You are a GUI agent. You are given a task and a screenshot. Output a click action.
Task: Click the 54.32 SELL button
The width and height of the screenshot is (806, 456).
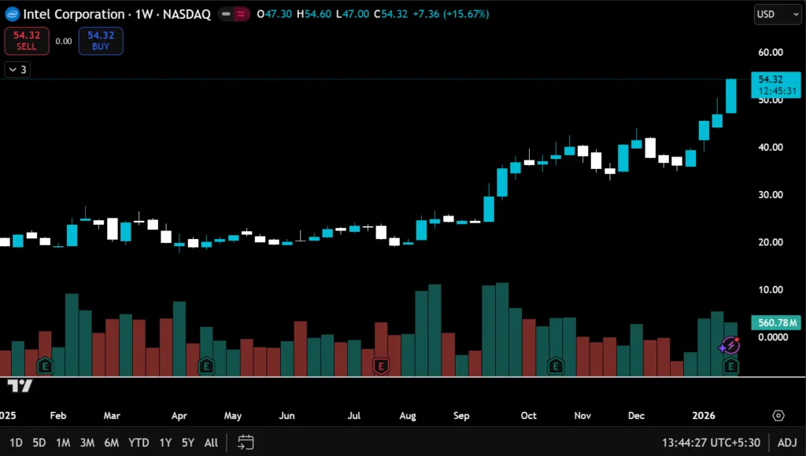coord(27,40)
